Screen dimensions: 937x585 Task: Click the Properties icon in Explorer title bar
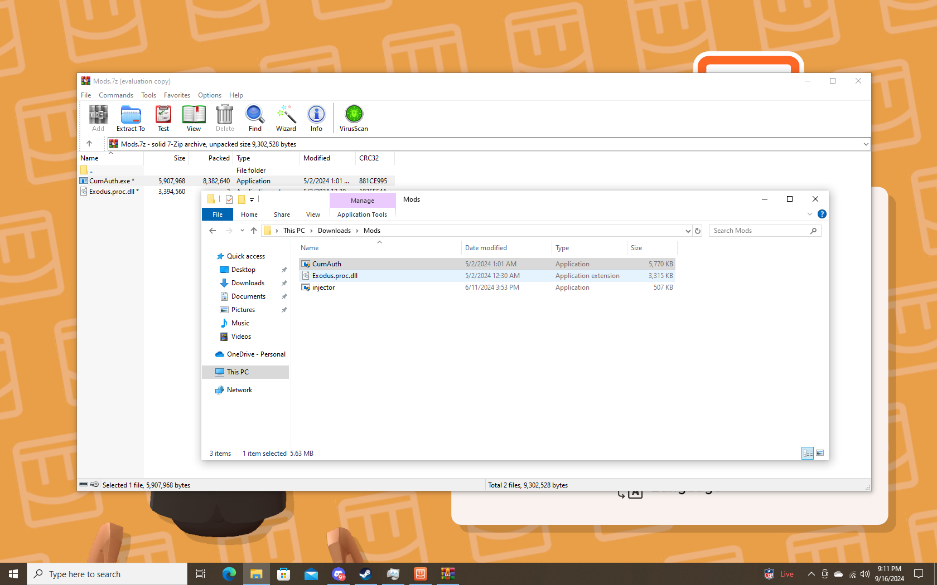[x=229, y=199]
